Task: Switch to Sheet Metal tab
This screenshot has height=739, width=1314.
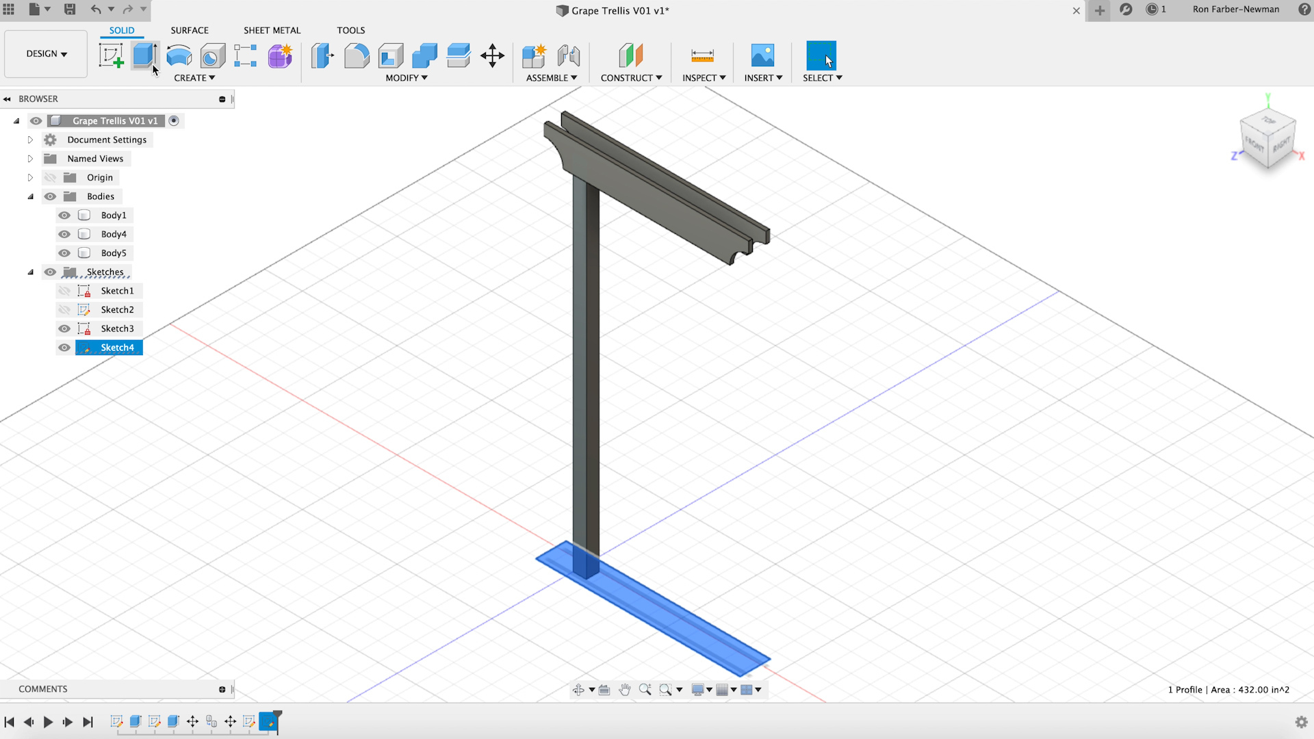Action: [271, 30]
